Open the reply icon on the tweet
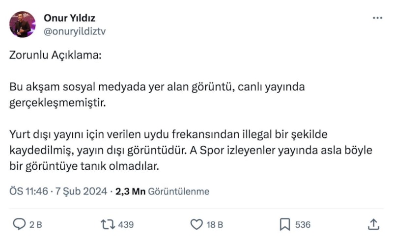The width and height of the screenshot is (393, 238). point(19,224)
